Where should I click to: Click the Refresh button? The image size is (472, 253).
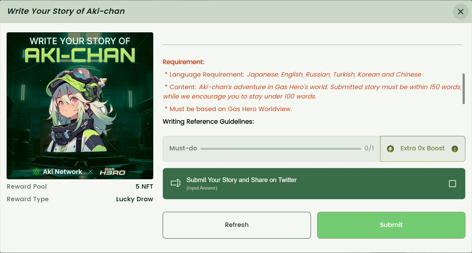coord(237,225)
